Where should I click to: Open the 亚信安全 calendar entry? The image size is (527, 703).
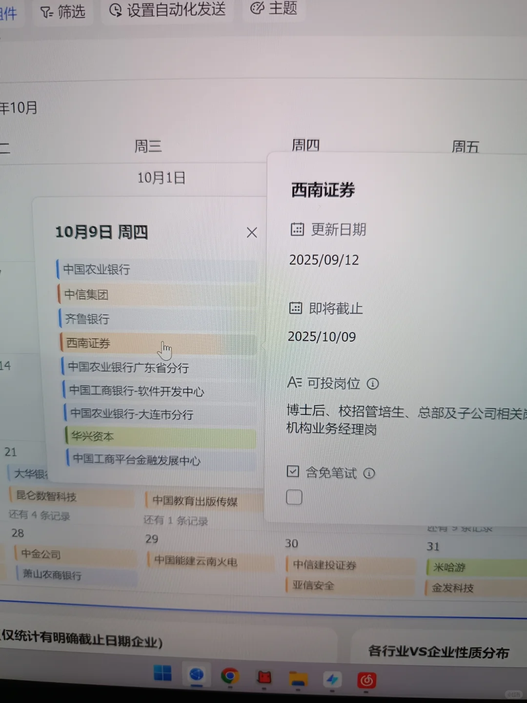[x=351, y=585]
